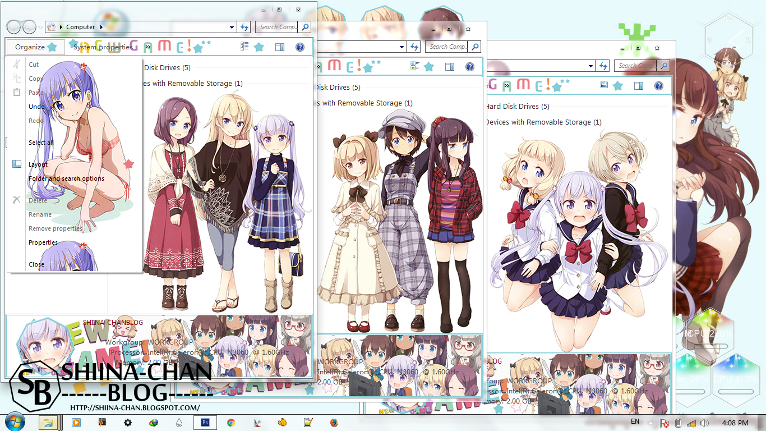
Task: Expand the arrow after Computer breadcrumb
Action: pos(101,27)
